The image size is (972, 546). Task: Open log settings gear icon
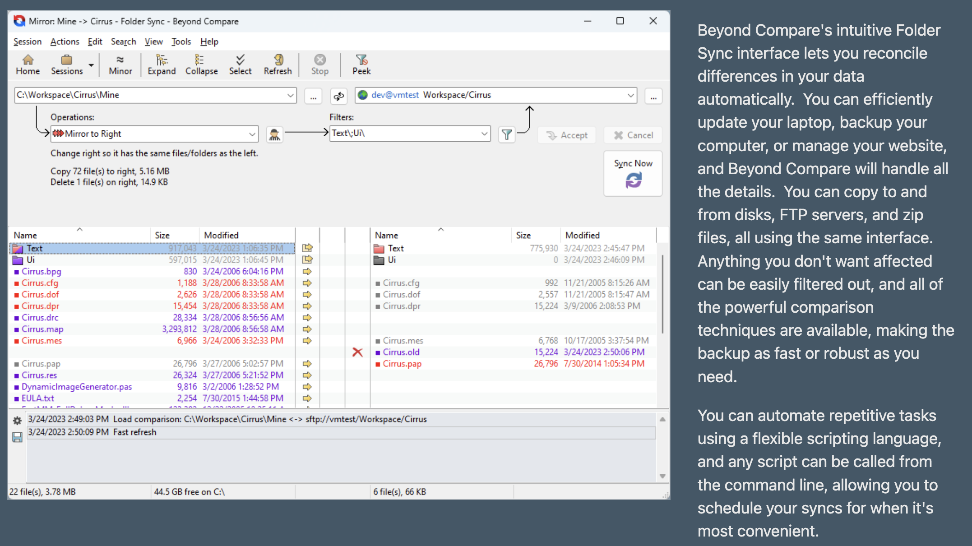(x=17, y=421)
